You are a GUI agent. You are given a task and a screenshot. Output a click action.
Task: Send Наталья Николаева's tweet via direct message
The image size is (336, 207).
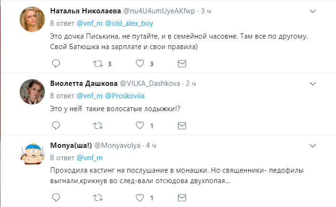pyautogui.click(x=182, y=63)
